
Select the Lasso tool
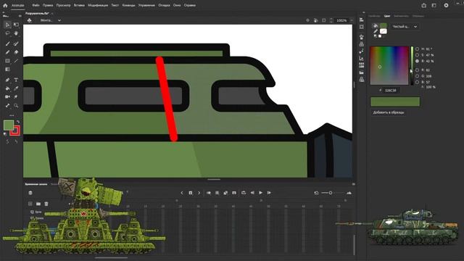coord(8,33)
